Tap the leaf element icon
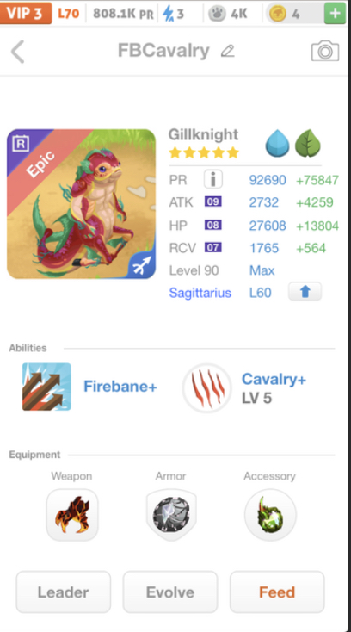This screenshot has height=632, width=351. tap(308, 145)
